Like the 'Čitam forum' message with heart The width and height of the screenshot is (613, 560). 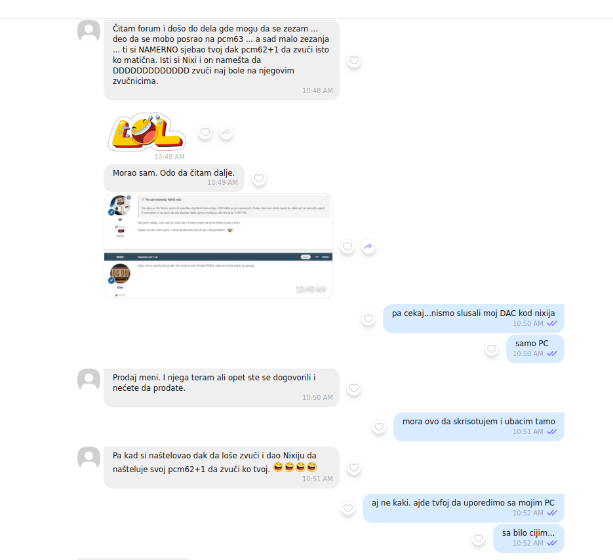pyautogui.click(x=354, y=60)
